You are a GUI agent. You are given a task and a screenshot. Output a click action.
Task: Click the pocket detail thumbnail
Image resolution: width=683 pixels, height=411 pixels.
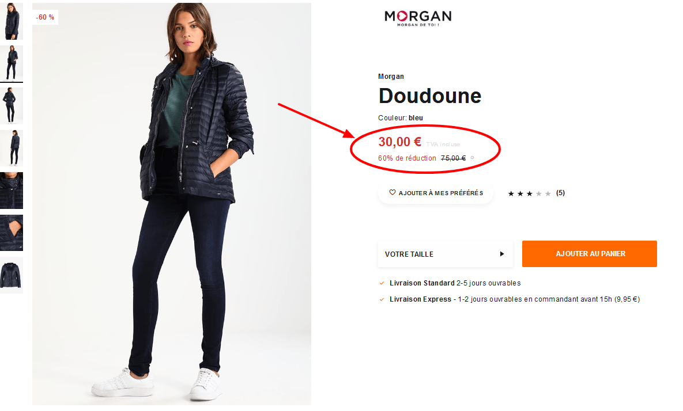tap(12, 233)
